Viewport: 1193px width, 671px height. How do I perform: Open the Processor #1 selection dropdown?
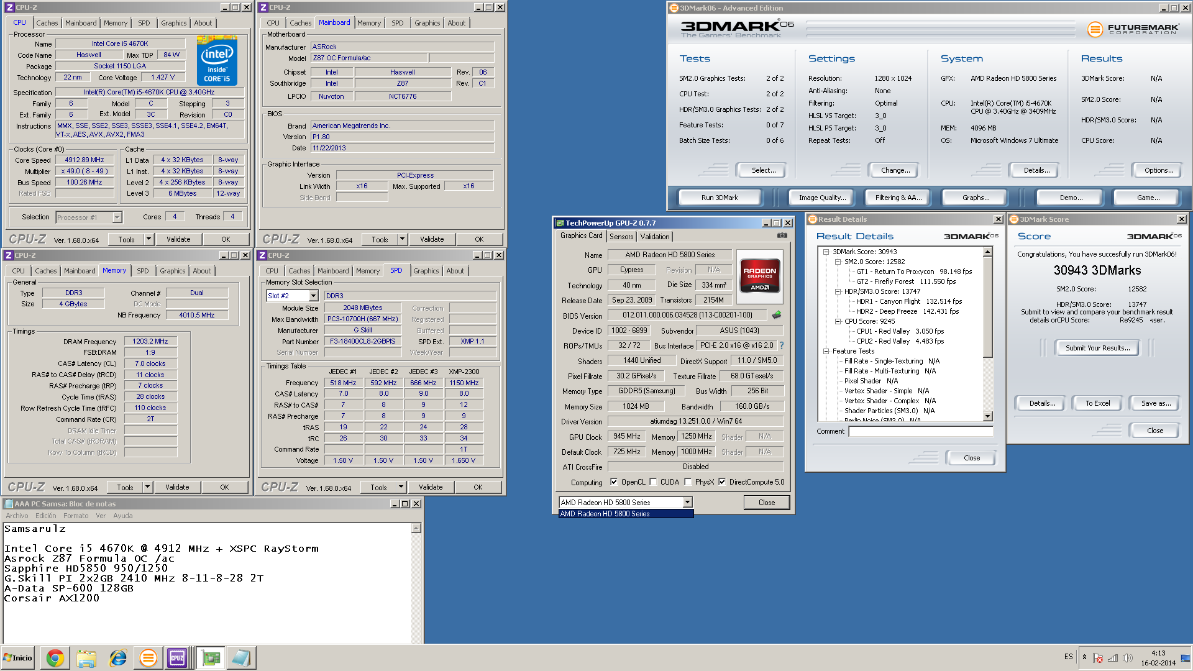(x=117, y=217)
